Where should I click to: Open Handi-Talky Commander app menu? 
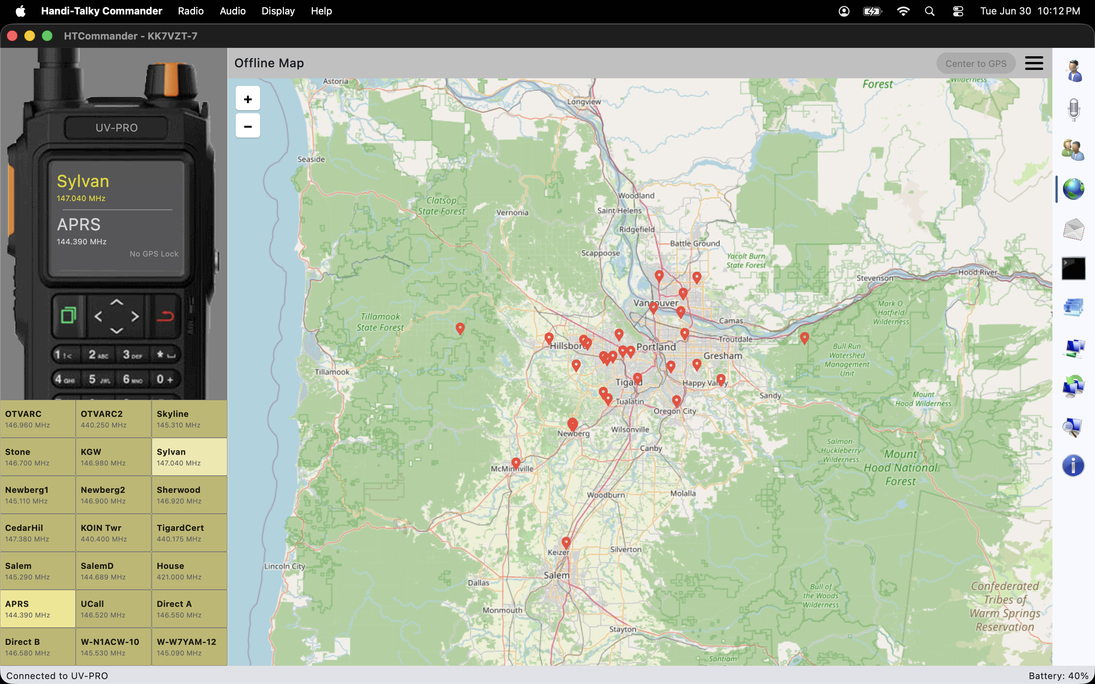[102, 11]
